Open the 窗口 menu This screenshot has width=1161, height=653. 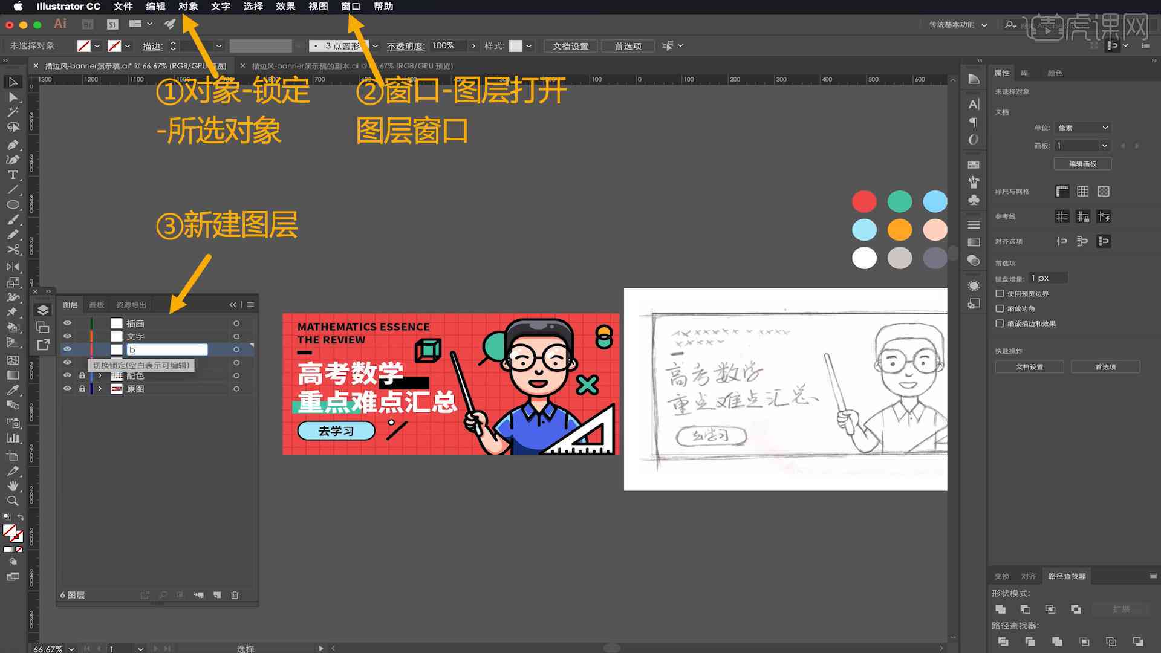tap(351, 7)
